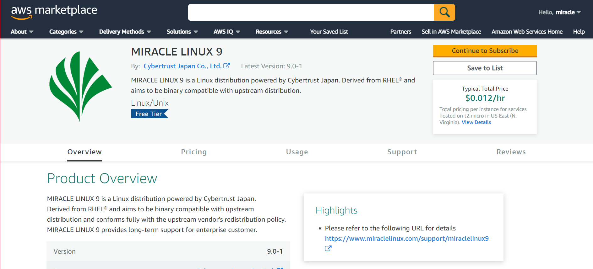The height and width of the screenshot is (269, 593).
Task: Open the Hello, miracle account menu
Action: 559,12
